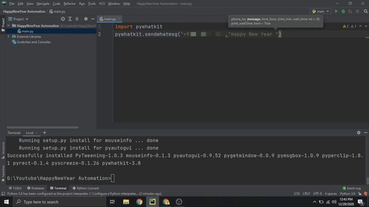The image size is (369, 207).
Task: Run the main configuration with green play
Action: point(336,11)
